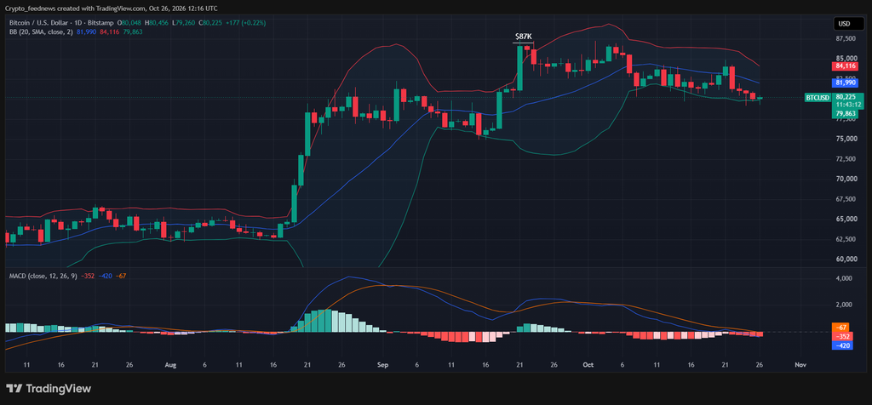
Task: Click the orange -67 value in MACD legend
Action: pos(121,277)
